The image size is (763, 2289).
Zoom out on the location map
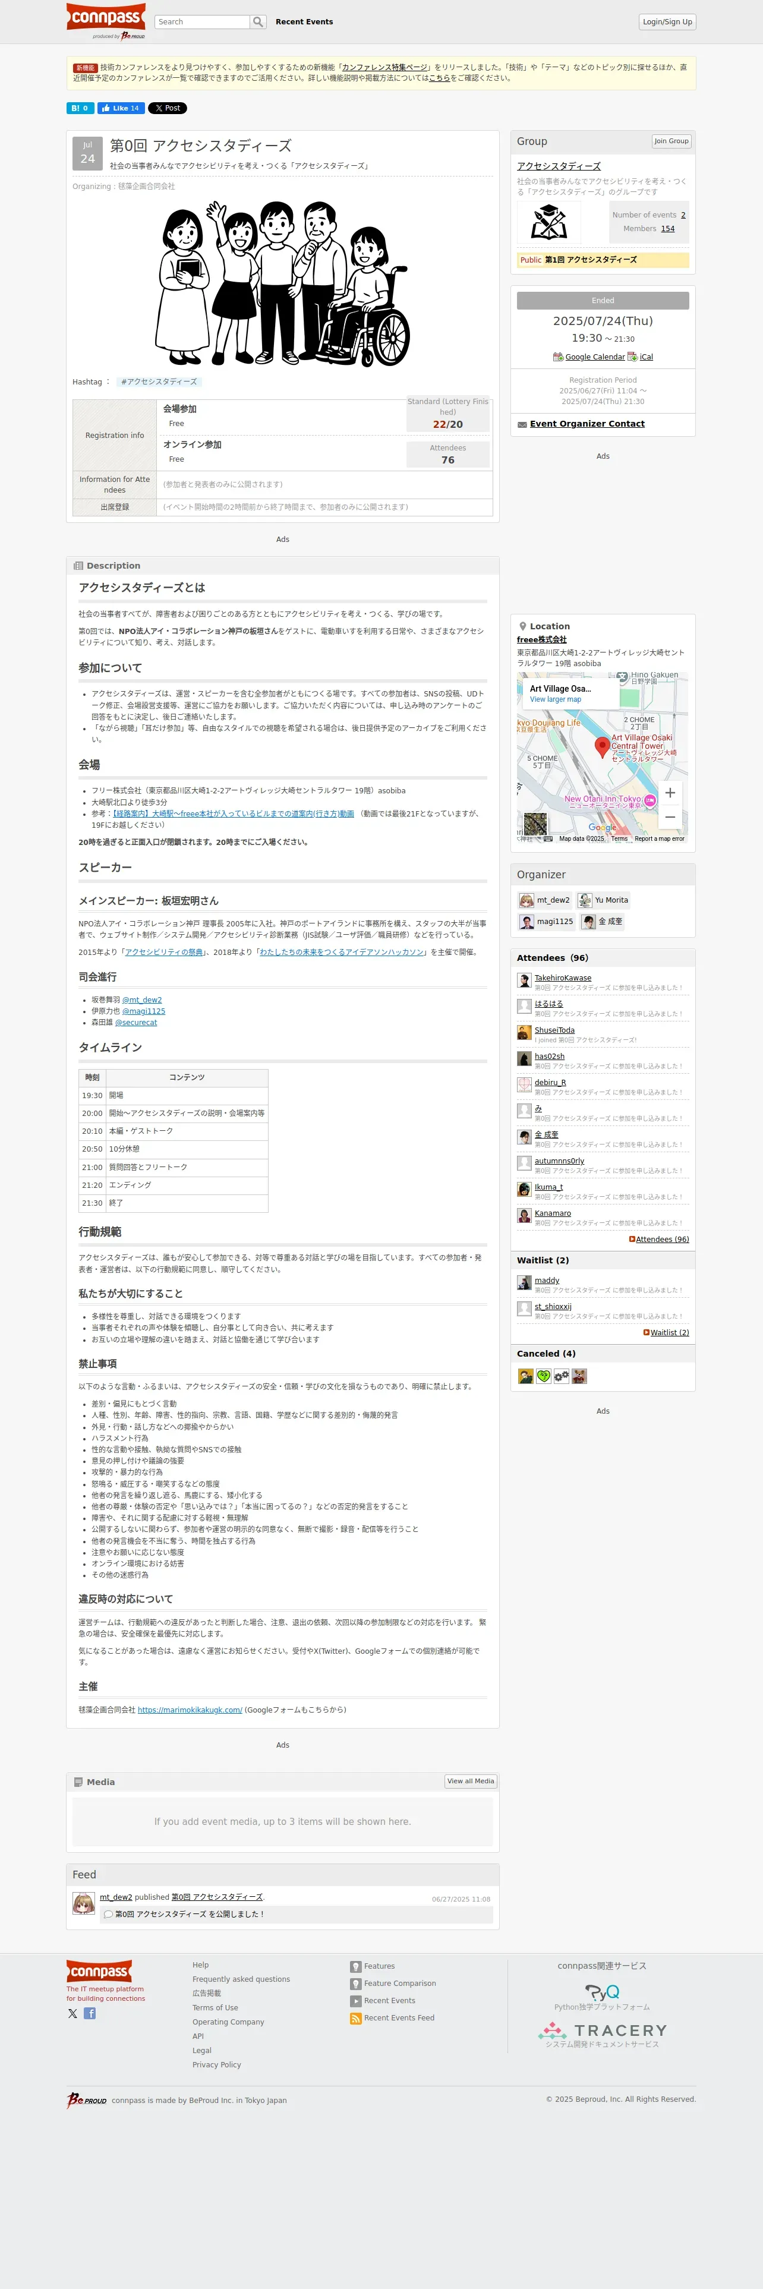point(670,816)
